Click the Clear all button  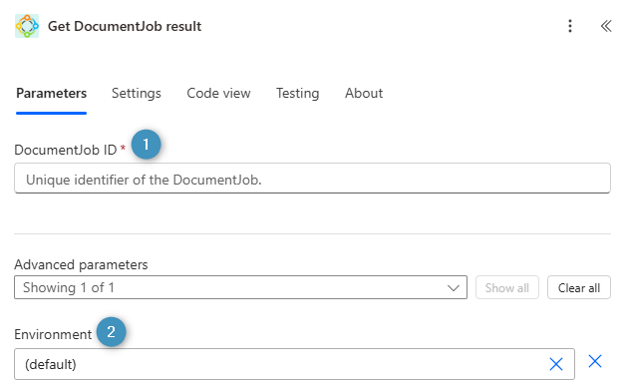pyautogui.click(x=579, y=287)
